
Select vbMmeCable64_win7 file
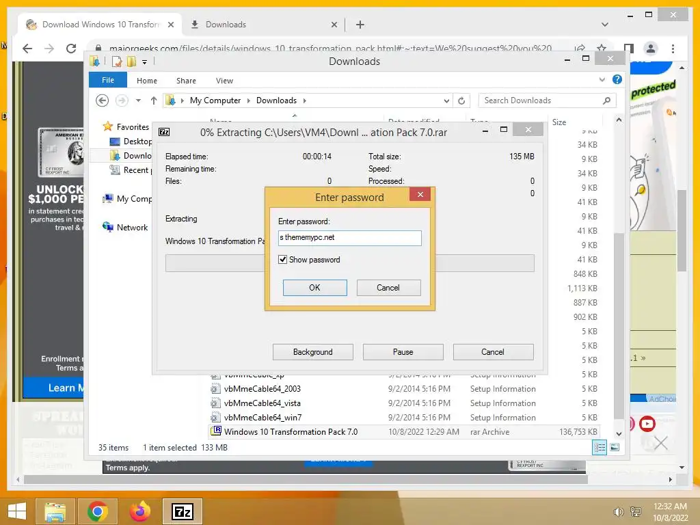coord(263,418)
